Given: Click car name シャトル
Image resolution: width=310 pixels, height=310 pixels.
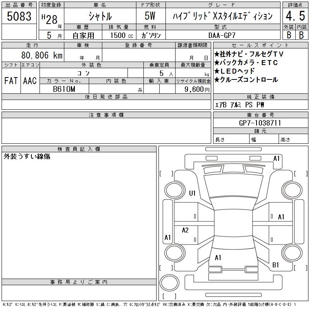Looking at the screenshot, I should [x=100, y=16].
